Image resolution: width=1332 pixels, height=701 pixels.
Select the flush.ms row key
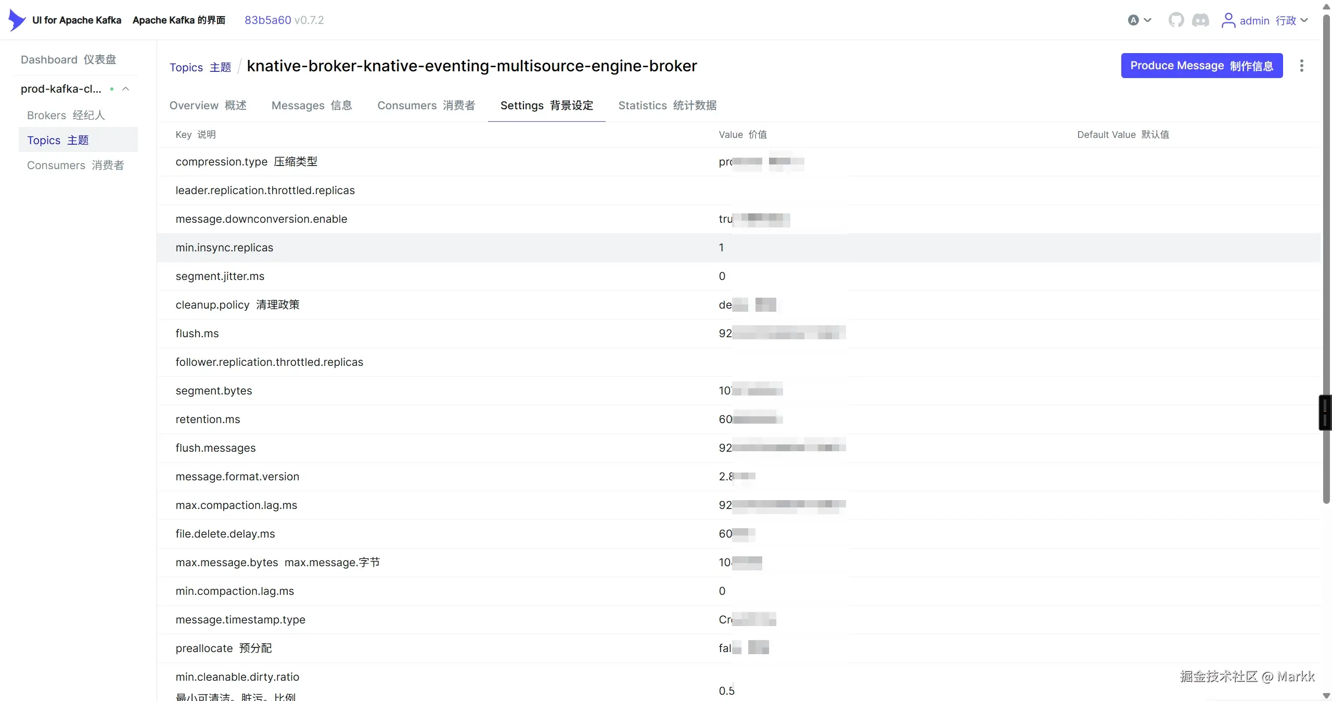coord(197,334)
